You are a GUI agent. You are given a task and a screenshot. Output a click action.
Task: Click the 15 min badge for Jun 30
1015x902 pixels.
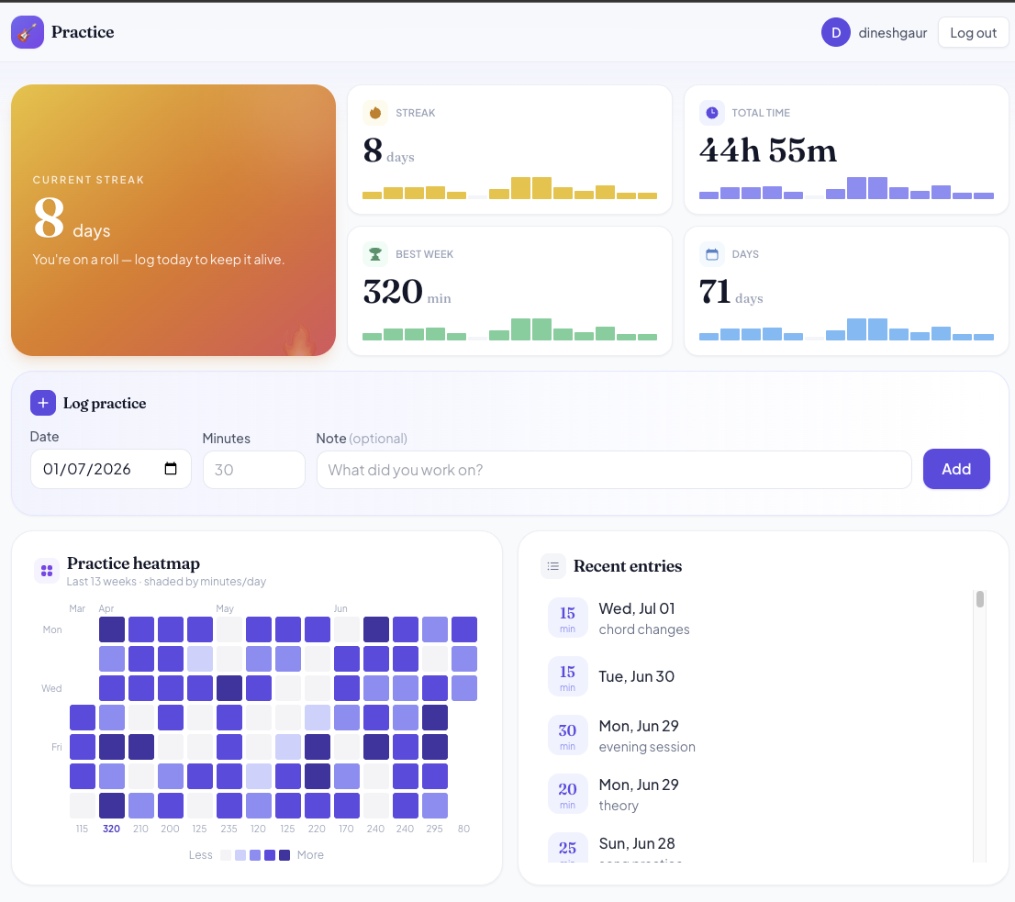[x=568, y=677]
